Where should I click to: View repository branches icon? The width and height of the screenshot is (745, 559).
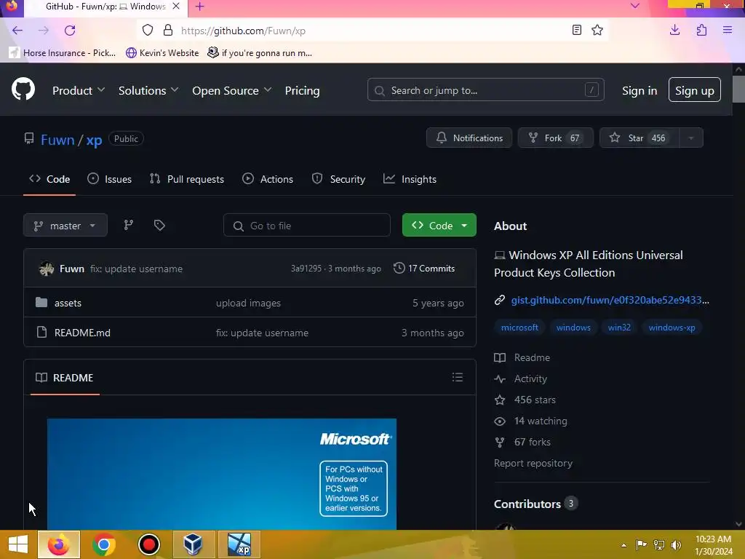tap(128, 225)
